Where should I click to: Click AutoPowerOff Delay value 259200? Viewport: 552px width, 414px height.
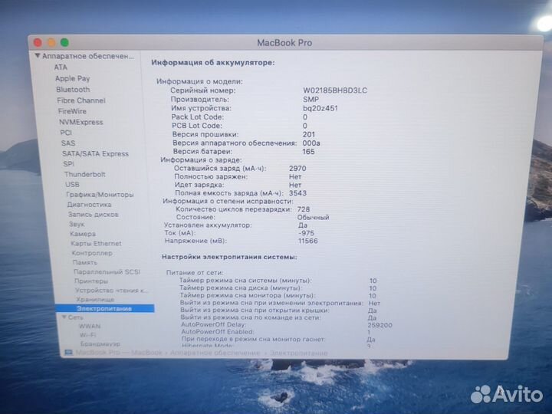(x=379, y=325)
